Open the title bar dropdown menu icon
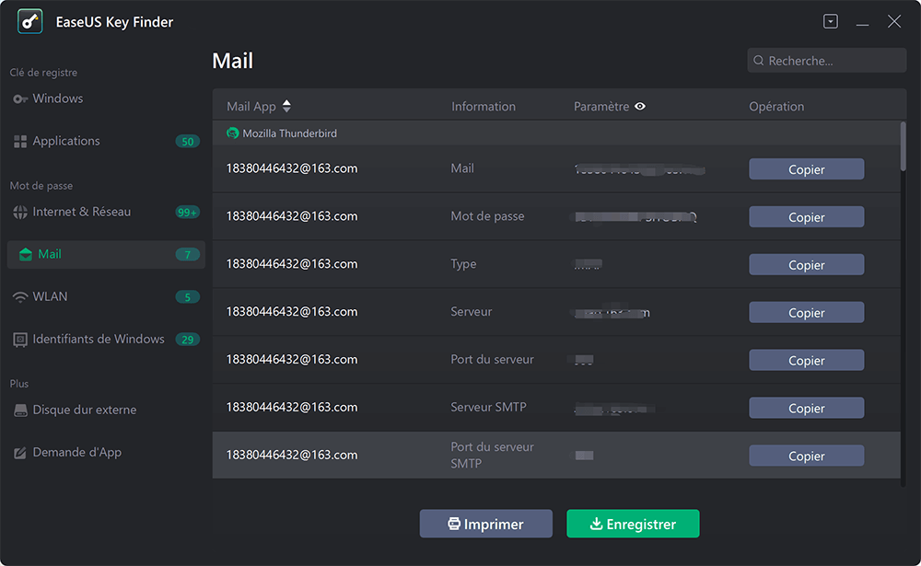Viewport: 921px width, 566px height. (831, 22)
